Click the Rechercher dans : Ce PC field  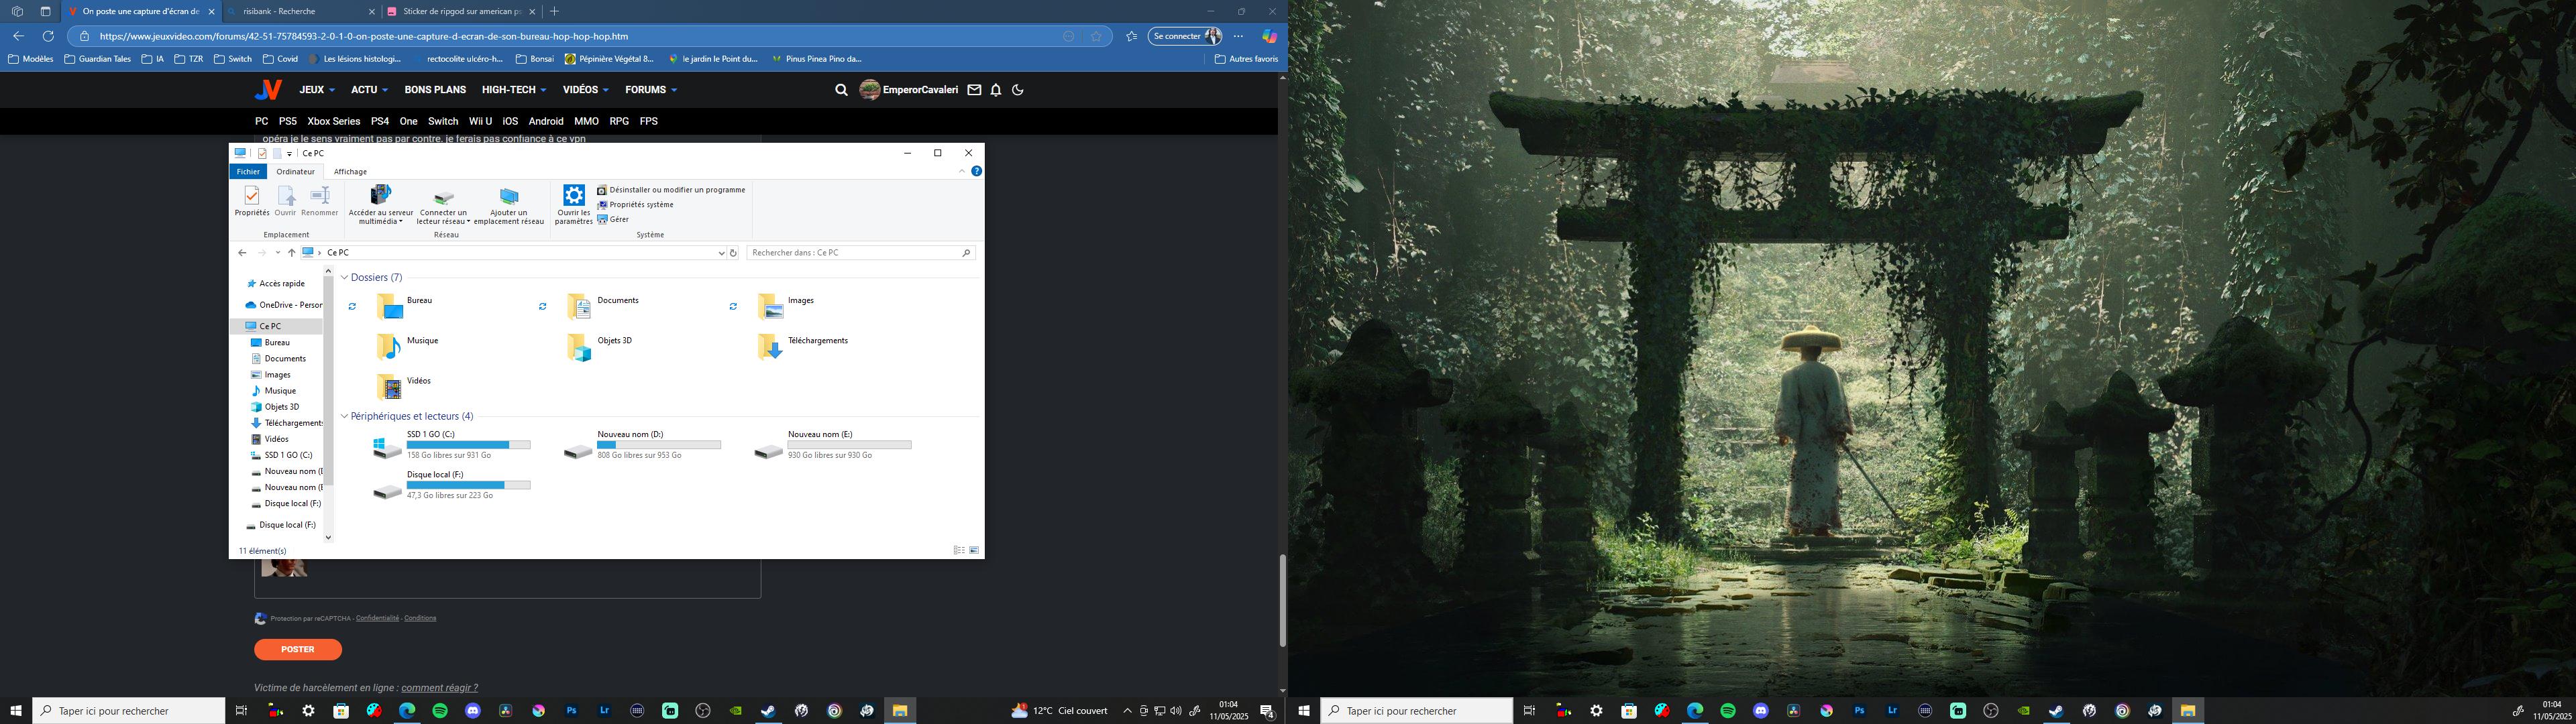860,253
